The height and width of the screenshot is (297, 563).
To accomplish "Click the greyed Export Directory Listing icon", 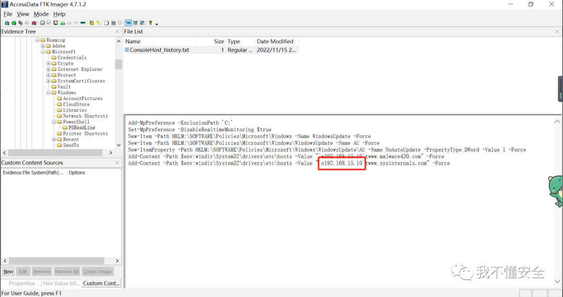I will pos(120,23).
